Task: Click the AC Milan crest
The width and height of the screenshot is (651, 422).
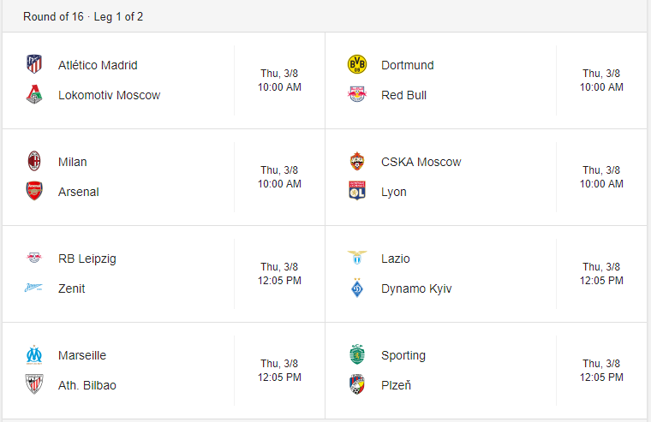Action: pos(34,161)
